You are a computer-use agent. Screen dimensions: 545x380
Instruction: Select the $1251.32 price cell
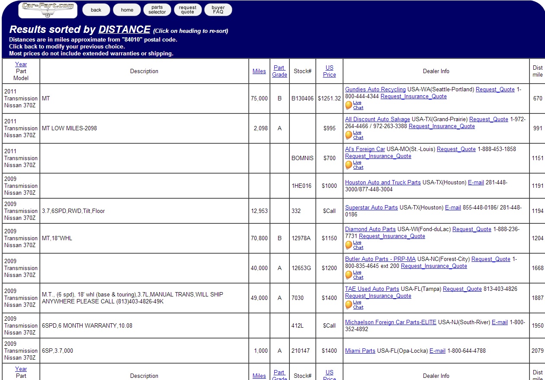[x=329, y=99]
